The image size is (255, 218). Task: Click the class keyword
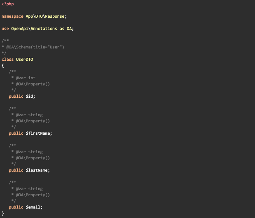tap(7, 59)
